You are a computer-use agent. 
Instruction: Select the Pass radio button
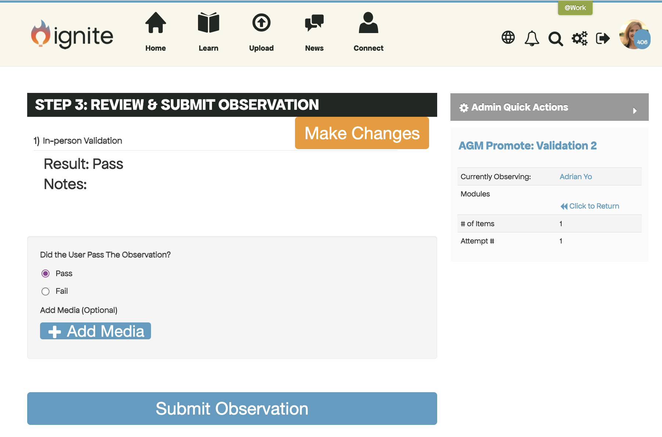pyautogui.click(x=46, y=274)
